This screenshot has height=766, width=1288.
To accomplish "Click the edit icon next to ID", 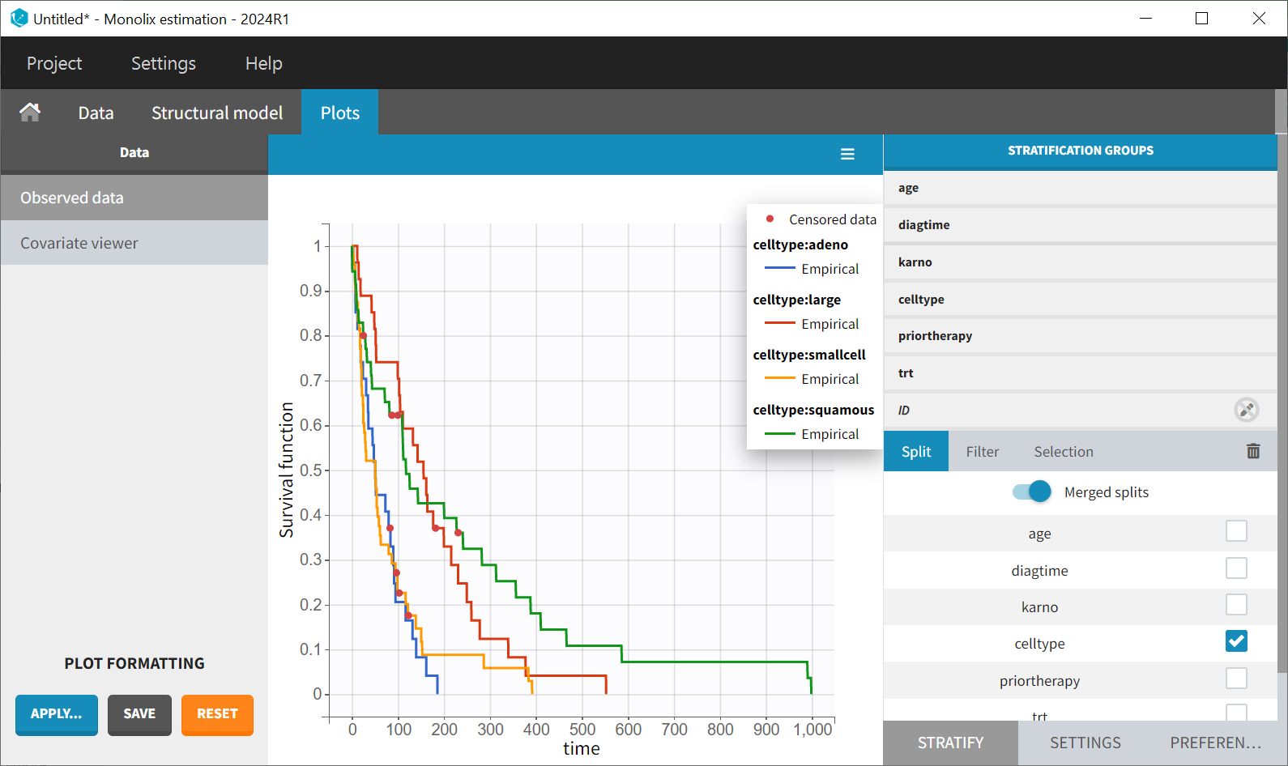I will [x=1246, y=410].
